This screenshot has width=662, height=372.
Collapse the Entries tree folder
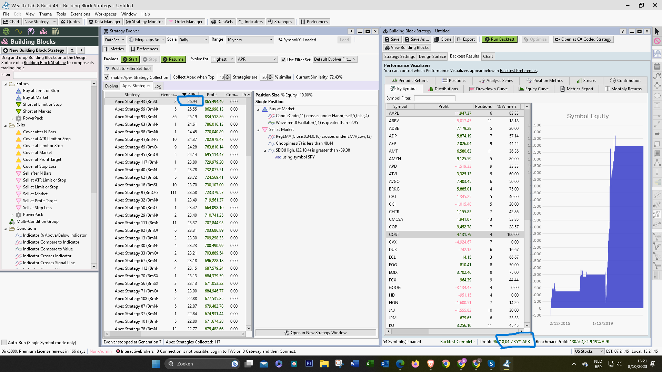[x=6, y=84]
